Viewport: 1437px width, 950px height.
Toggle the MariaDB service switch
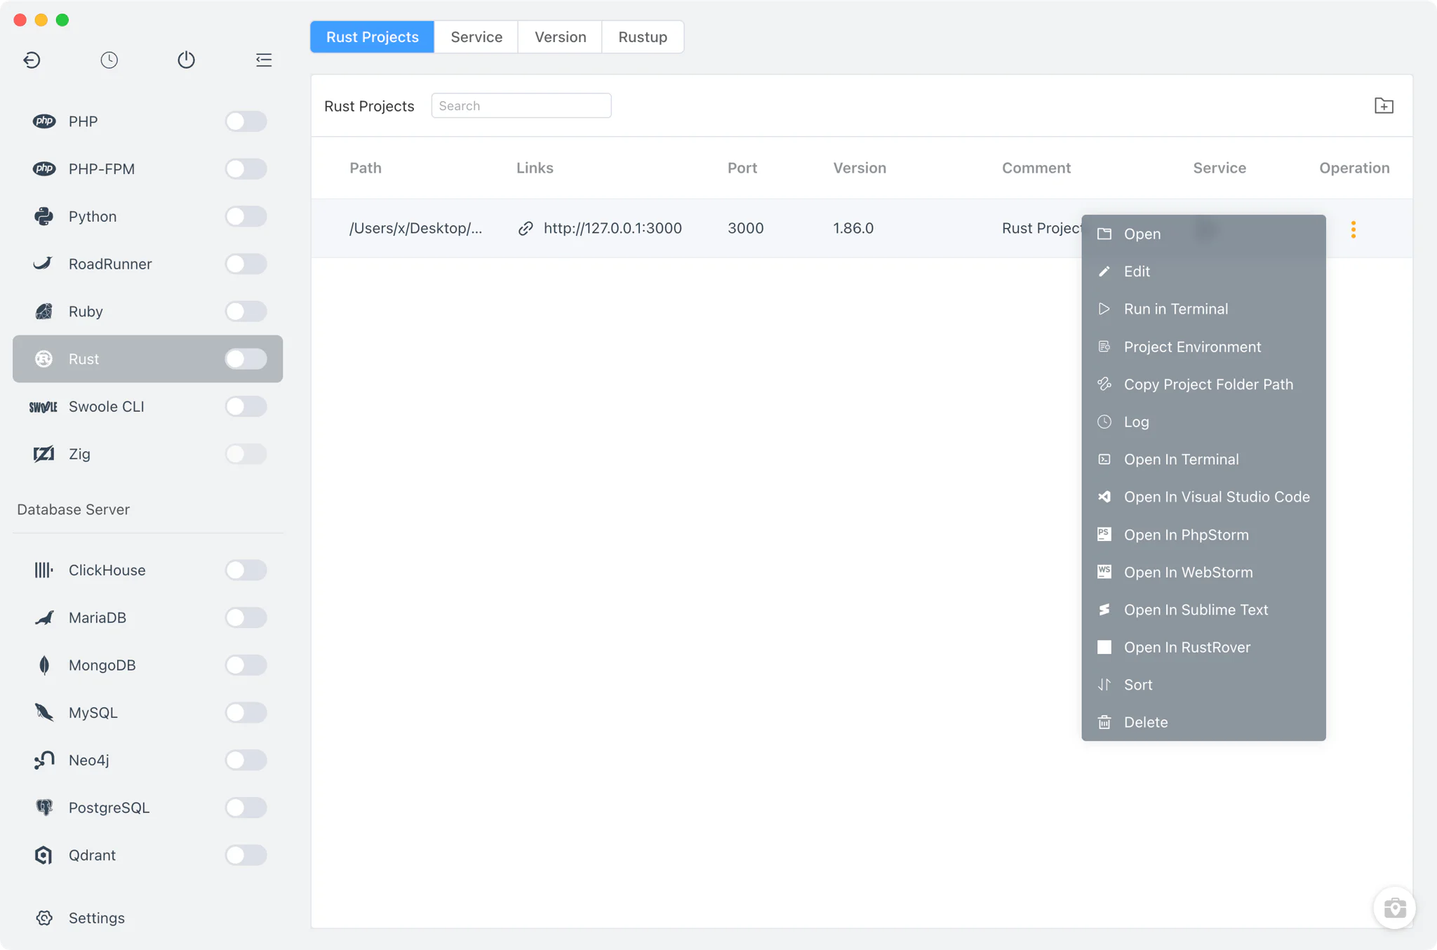(246, 617)
